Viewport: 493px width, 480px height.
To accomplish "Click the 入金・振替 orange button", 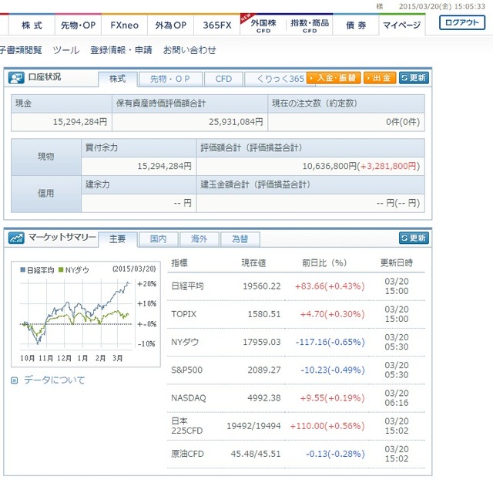I will pos(334,78).
